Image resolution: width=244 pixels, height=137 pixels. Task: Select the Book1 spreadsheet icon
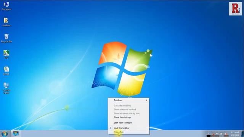(6, 71)
